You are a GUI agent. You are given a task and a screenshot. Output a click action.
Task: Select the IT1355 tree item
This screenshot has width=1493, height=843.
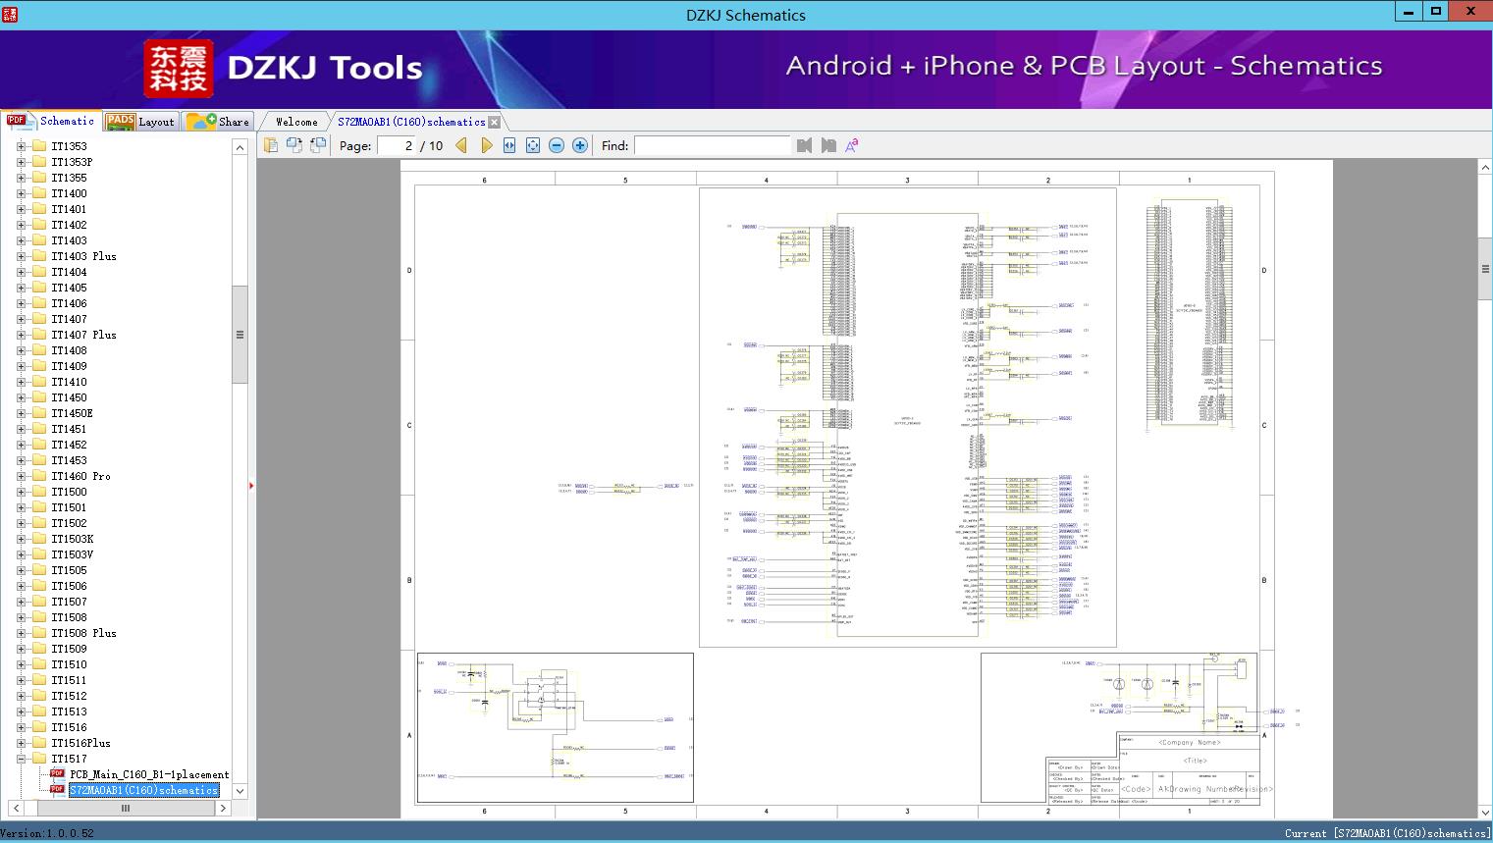click(69, 178)
